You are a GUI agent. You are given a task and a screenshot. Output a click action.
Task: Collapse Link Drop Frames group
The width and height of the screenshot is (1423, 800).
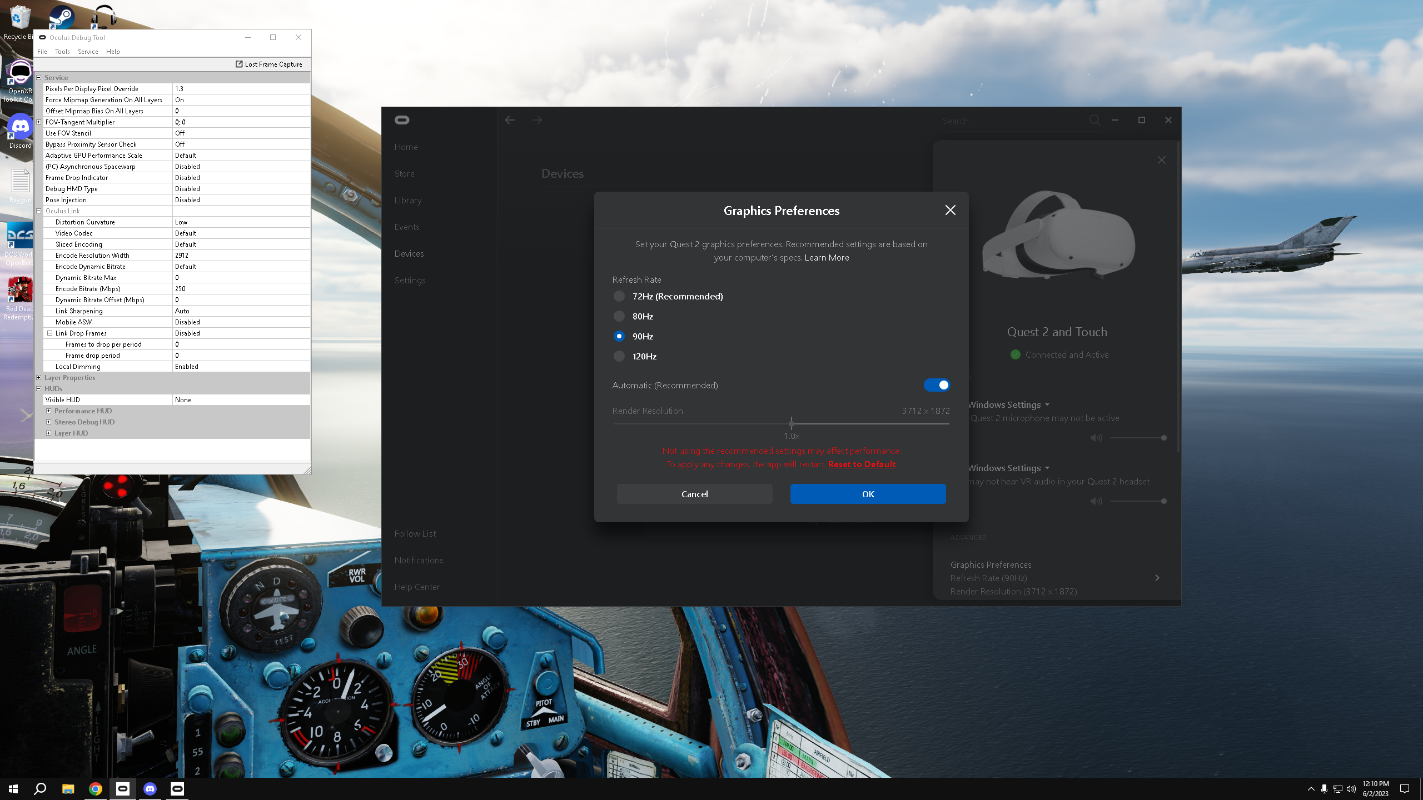click(x=49, y=333)
